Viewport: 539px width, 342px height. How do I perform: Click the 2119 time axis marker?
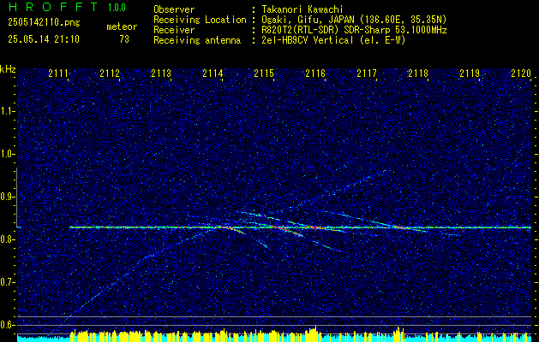[470, 74]
